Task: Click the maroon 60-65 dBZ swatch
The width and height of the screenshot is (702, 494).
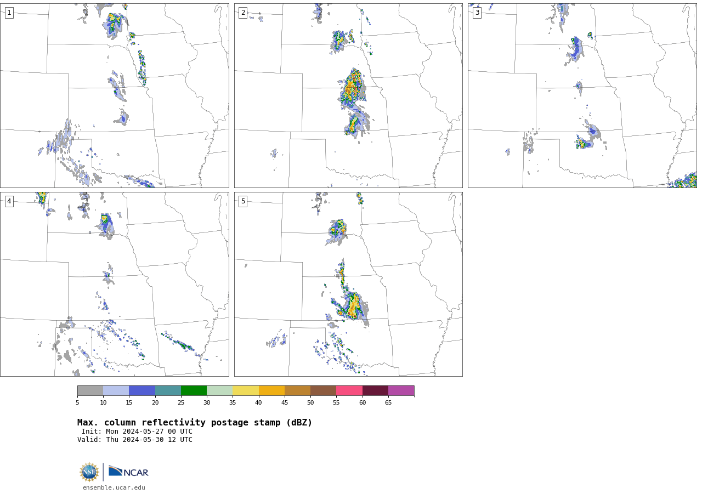Action: [x=375, y=391]
